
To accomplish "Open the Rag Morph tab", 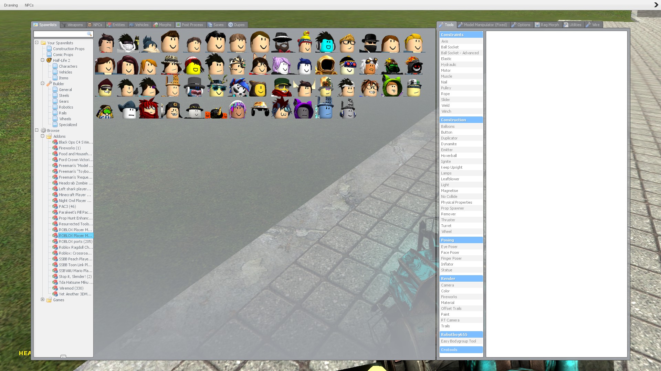I will pos(547,25).
